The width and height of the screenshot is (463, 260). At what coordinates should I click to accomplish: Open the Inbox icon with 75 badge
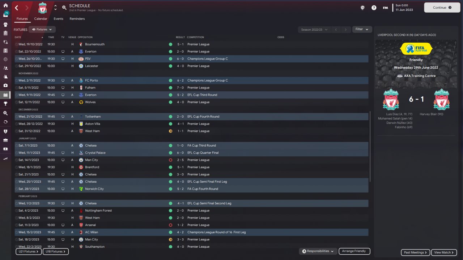pos(5,14)
